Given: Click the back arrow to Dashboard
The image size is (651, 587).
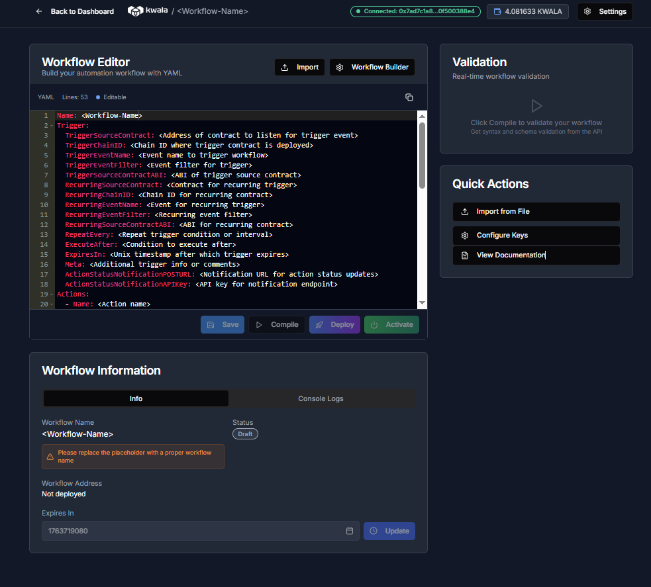Looking at the screenshot, I should pyautogui.click(x=38, y=11).
